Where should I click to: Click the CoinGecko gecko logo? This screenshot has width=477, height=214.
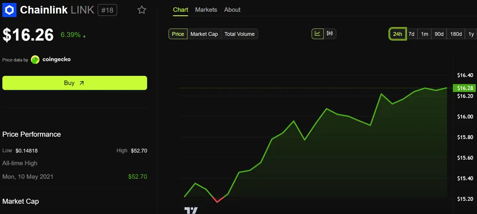tap(35, 60)
